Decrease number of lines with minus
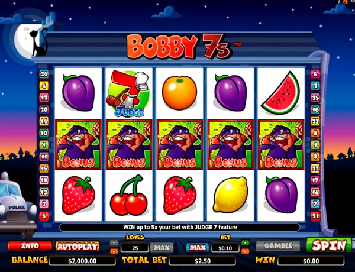The width and height of the screenshot is (355, 272). tap(114, 251)
